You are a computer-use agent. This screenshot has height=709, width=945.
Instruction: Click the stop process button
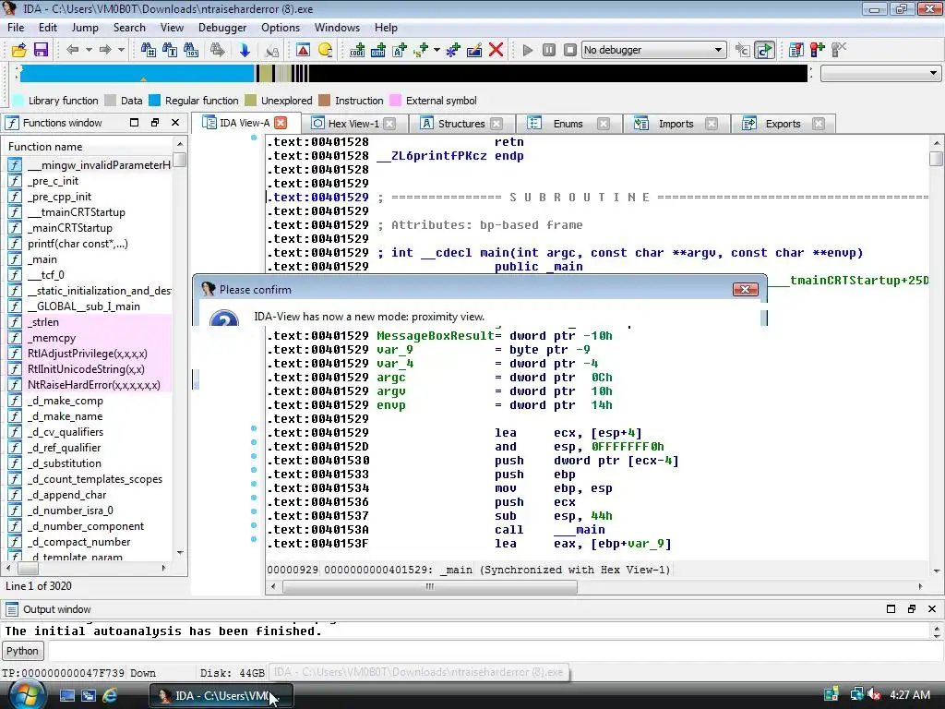pos(570,50)
